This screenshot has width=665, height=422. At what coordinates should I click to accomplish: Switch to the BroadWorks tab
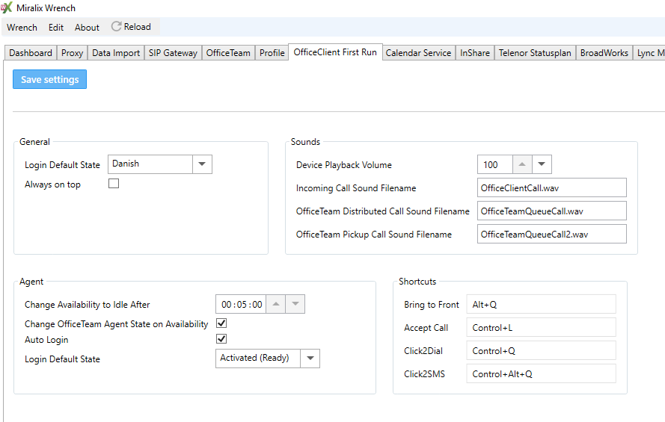tap(604, 53)
